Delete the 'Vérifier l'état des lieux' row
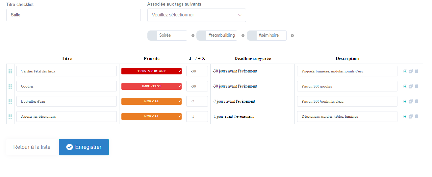Screen dimensions: 432x177 coord(417,71)
